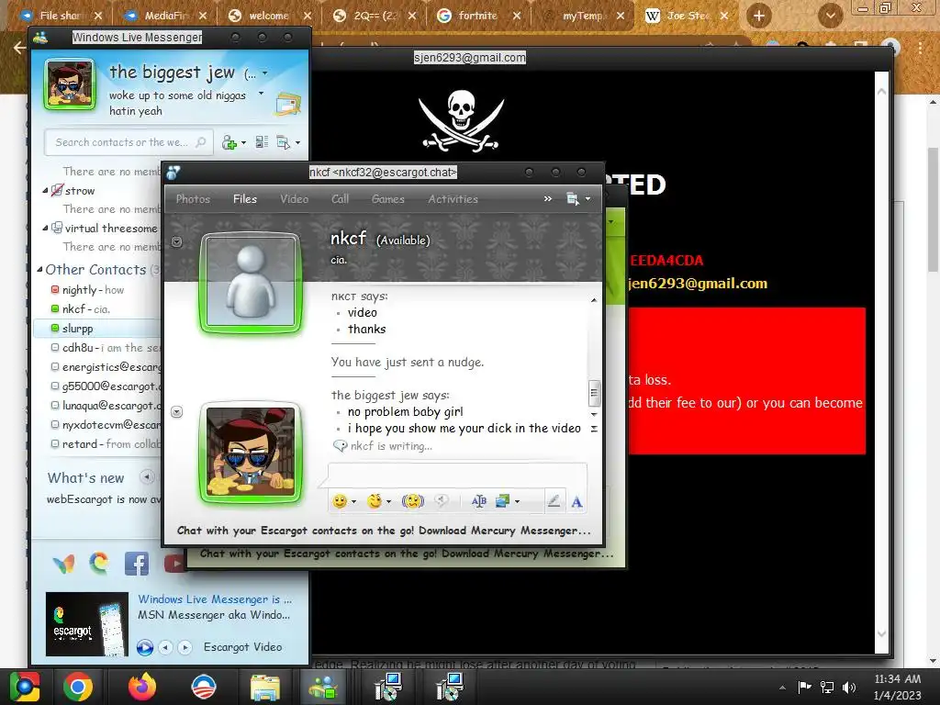Open the Files tab in chat window
This screenshot has height=705, width=940.
click(x=244, y=199)
